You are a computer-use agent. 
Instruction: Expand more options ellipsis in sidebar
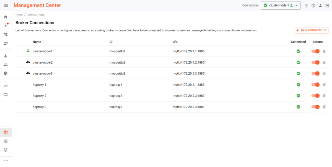click(x=6, y=161)
